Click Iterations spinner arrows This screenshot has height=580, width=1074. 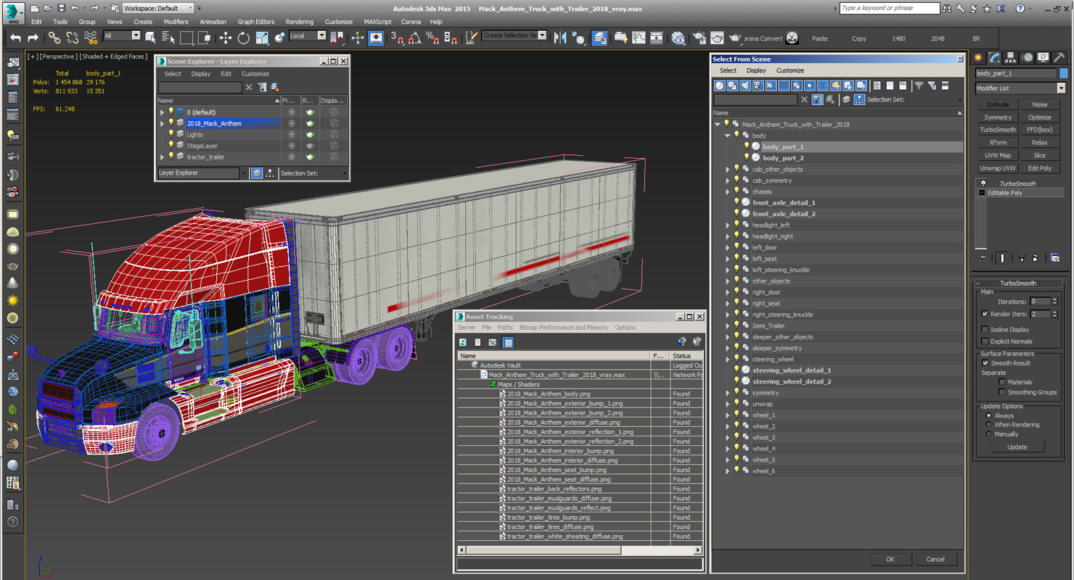click(1055, 302)
